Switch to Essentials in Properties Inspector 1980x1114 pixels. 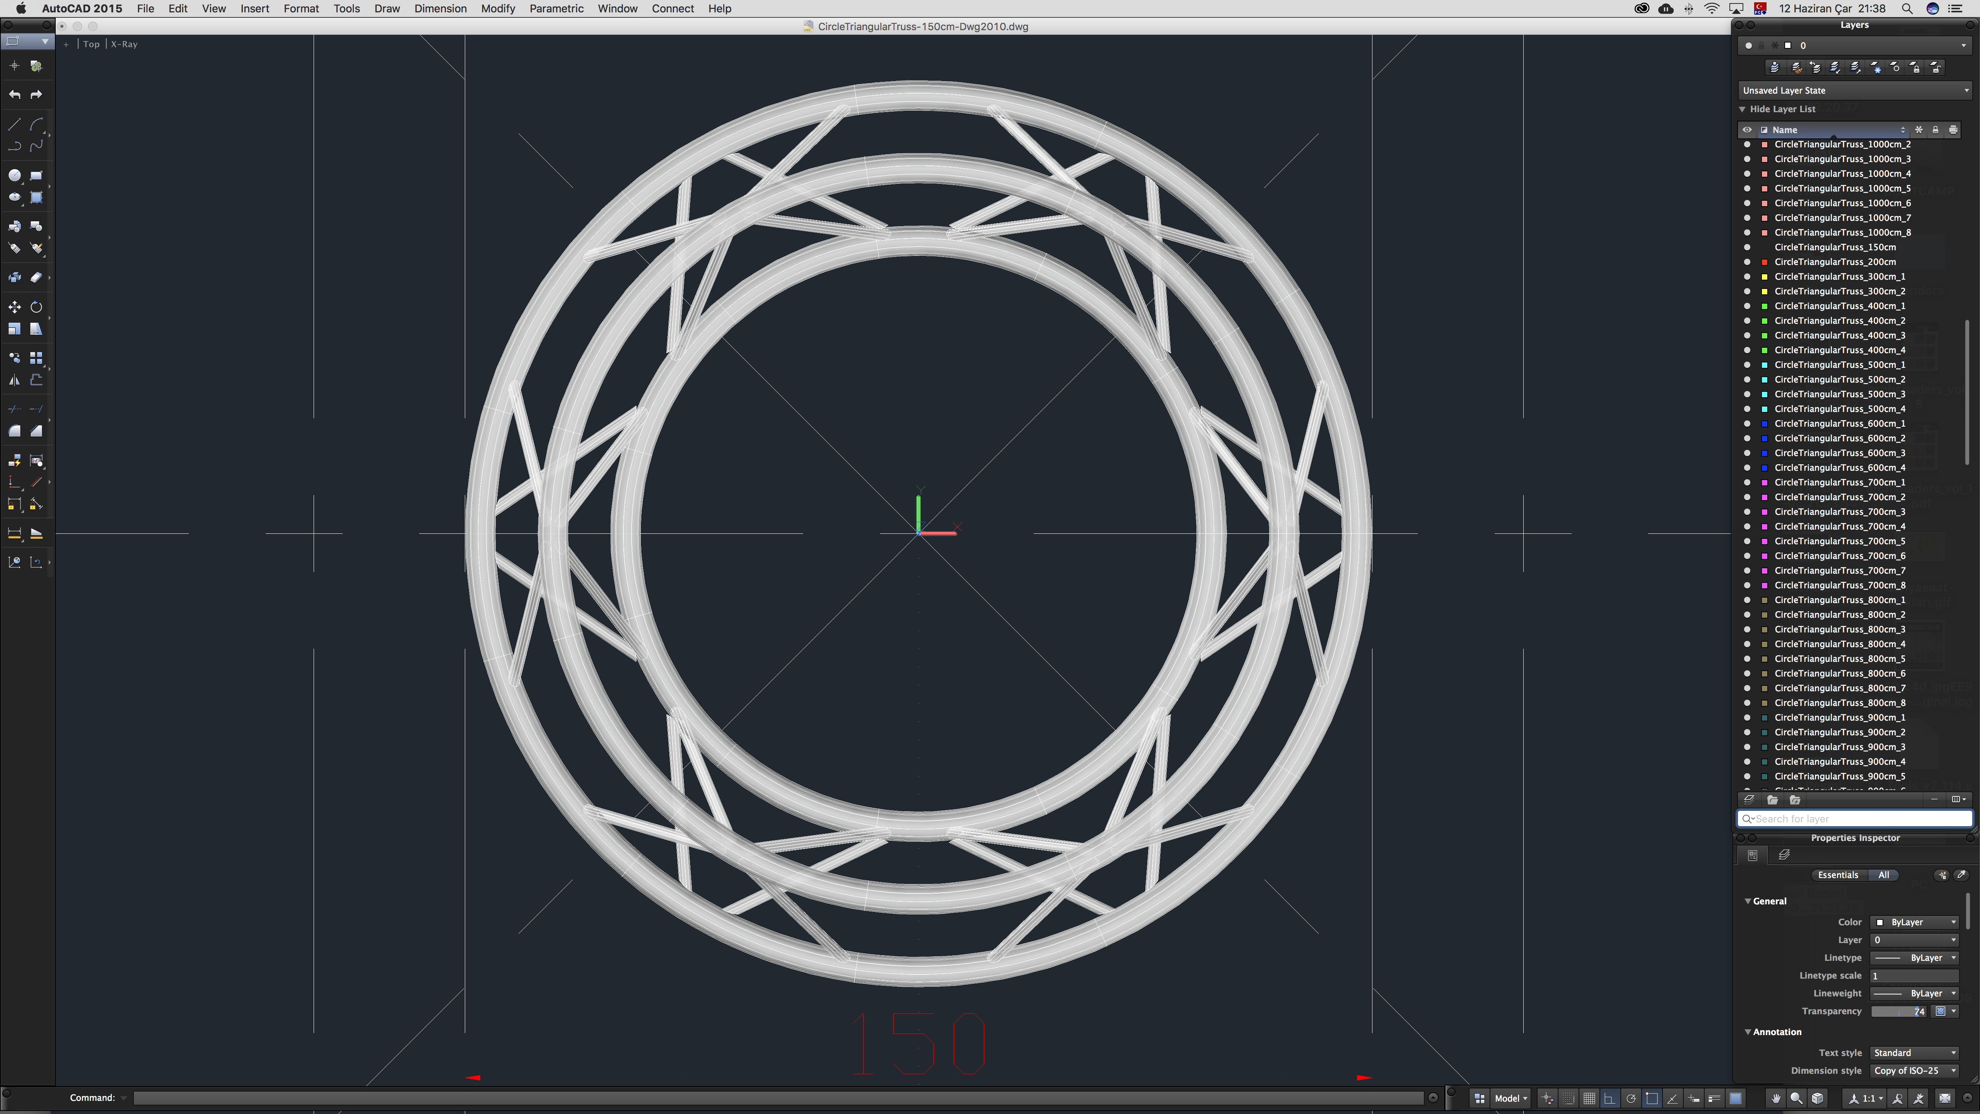click(x=1838, y=875)
